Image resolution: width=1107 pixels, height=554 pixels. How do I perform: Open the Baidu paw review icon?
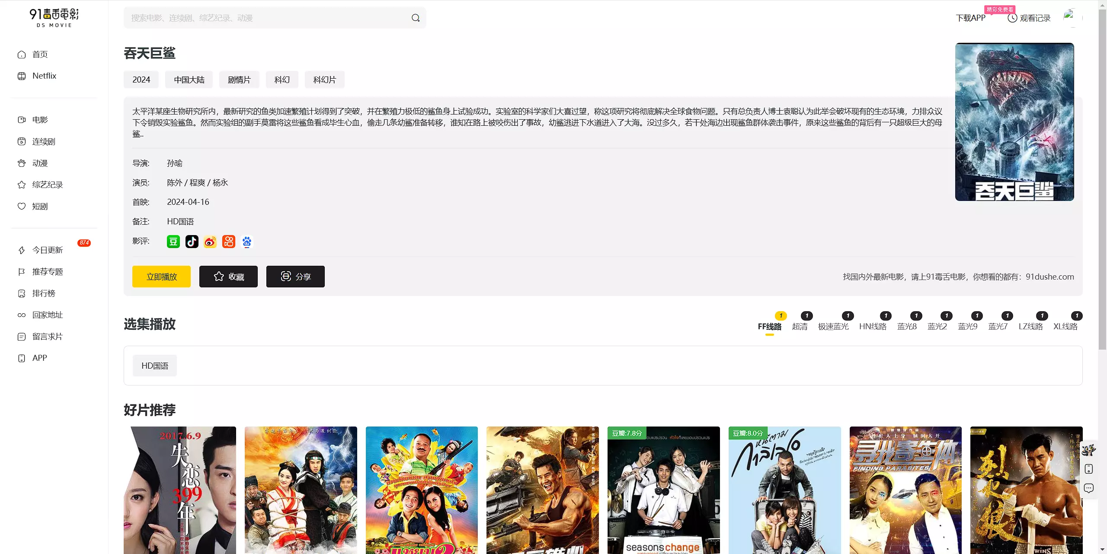coord(247,242)
